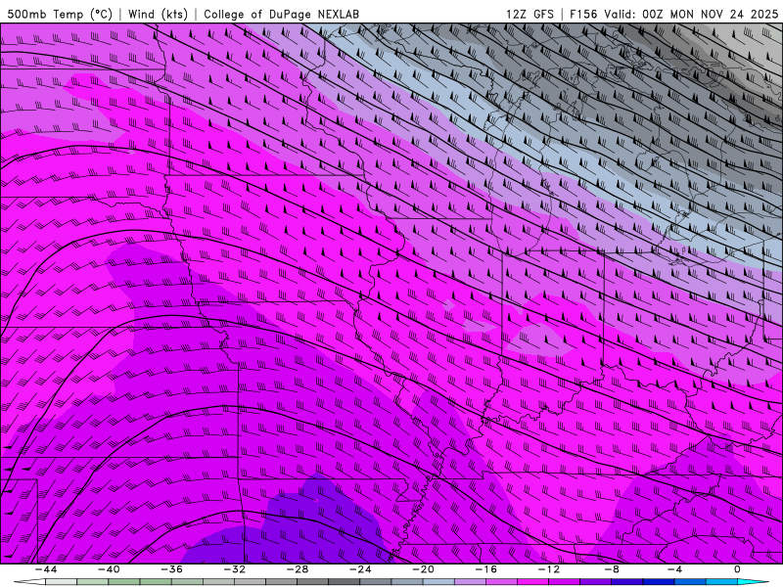Click the 0 colorbar label
This screenshot has width=783, height=587.
738,569
